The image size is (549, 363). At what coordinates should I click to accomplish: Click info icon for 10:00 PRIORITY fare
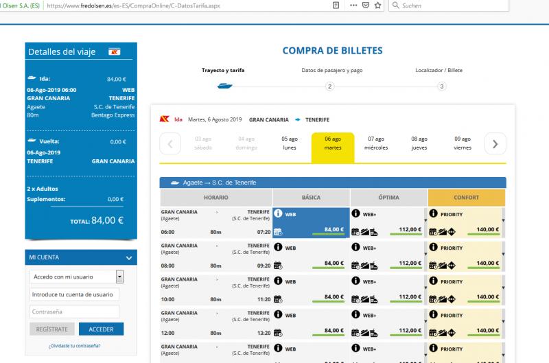click(434, 281)
